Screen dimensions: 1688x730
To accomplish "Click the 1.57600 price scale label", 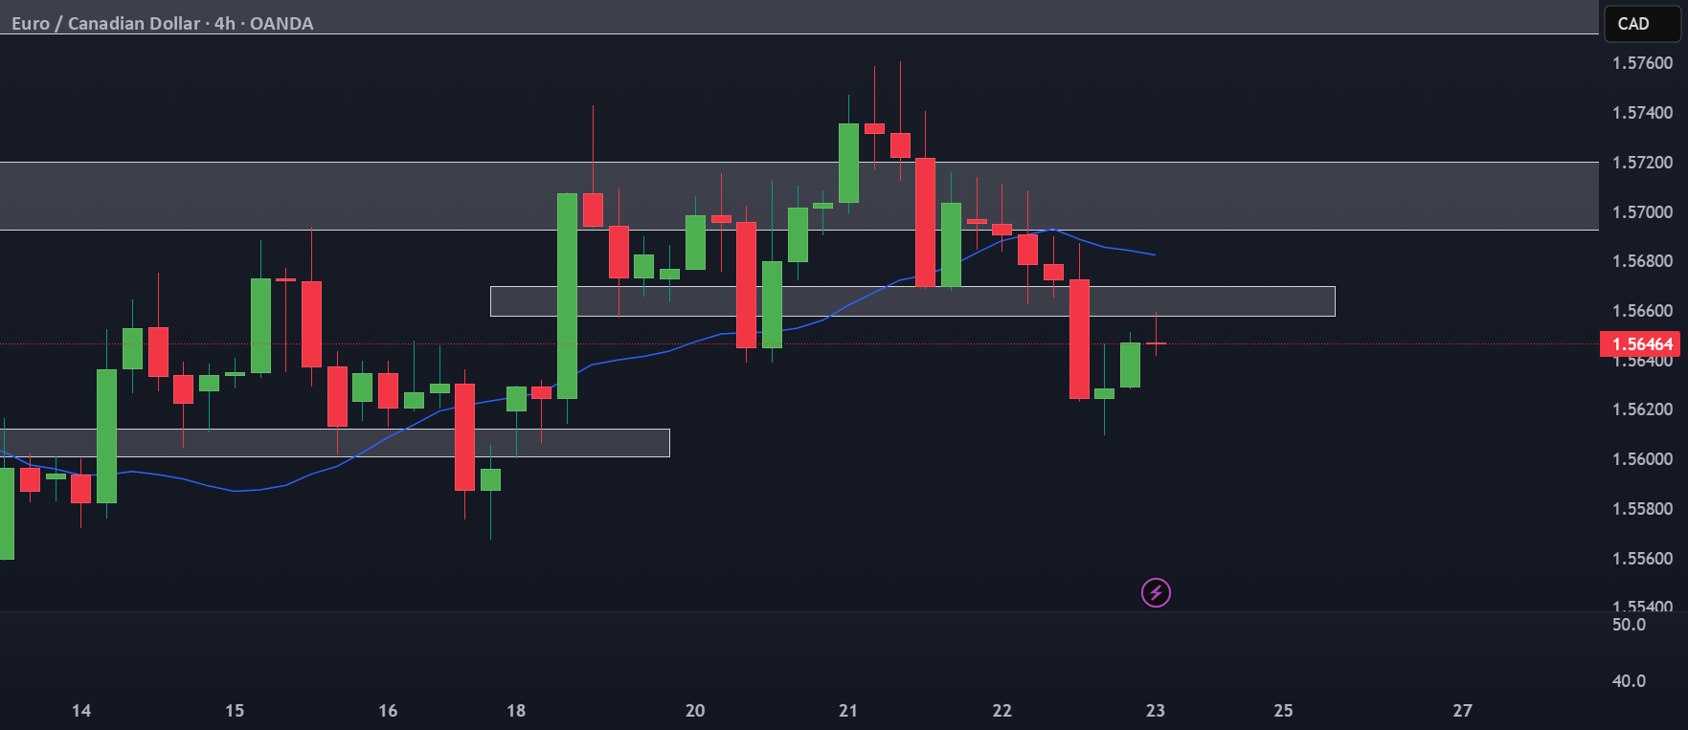I will (1643, 63).
